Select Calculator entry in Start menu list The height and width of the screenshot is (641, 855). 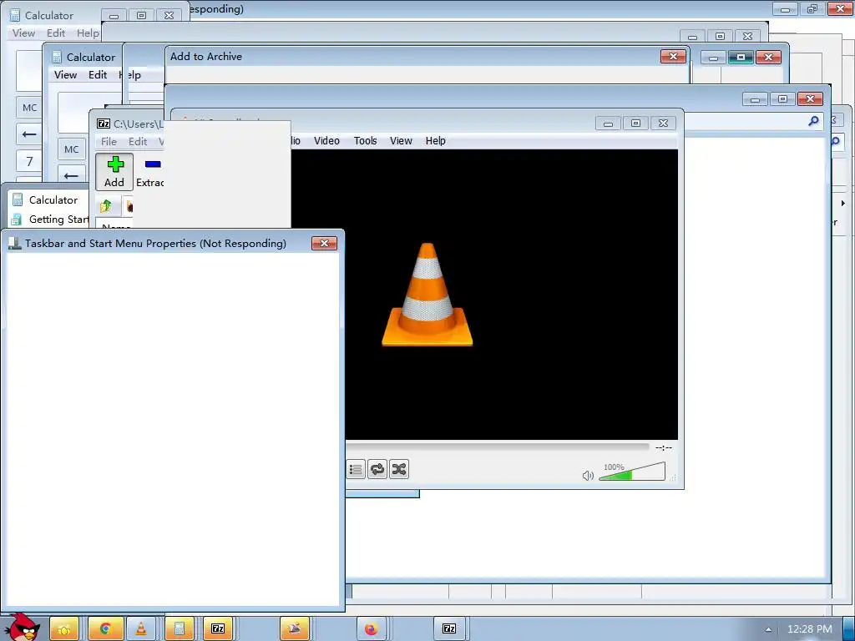click(45, 200)
